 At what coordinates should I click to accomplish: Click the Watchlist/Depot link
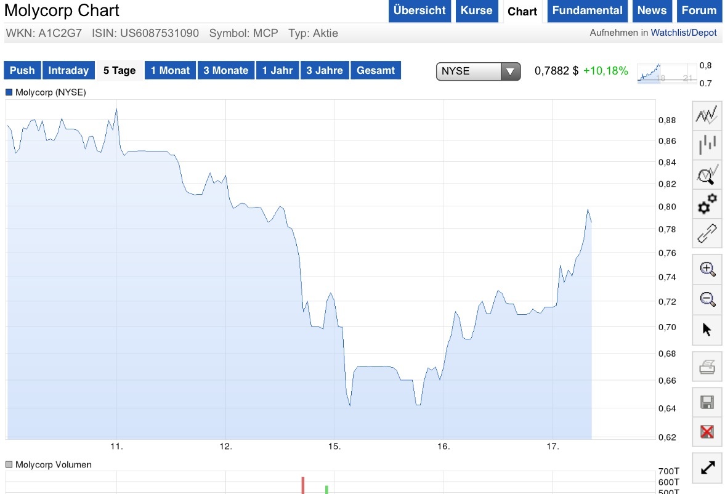[684, 33]
